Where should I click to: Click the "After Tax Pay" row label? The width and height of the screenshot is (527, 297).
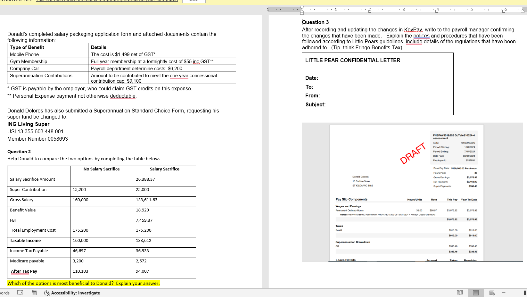click(24, 271)
